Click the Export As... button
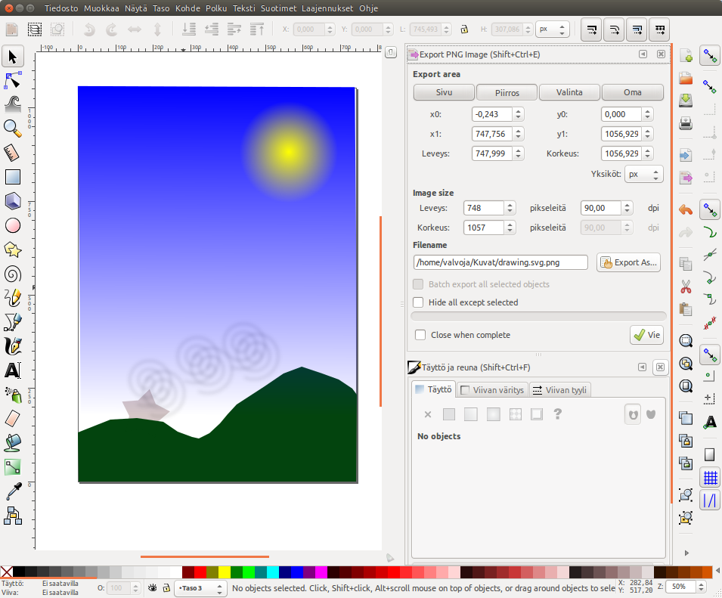722x598 pixels. [629, 262]
